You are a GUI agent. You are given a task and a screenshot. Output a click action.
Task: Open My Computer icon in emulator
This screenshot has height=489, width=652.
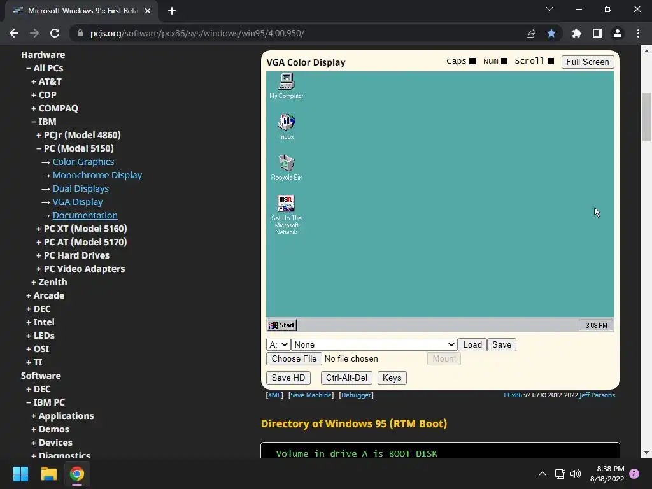click(286, 86)
